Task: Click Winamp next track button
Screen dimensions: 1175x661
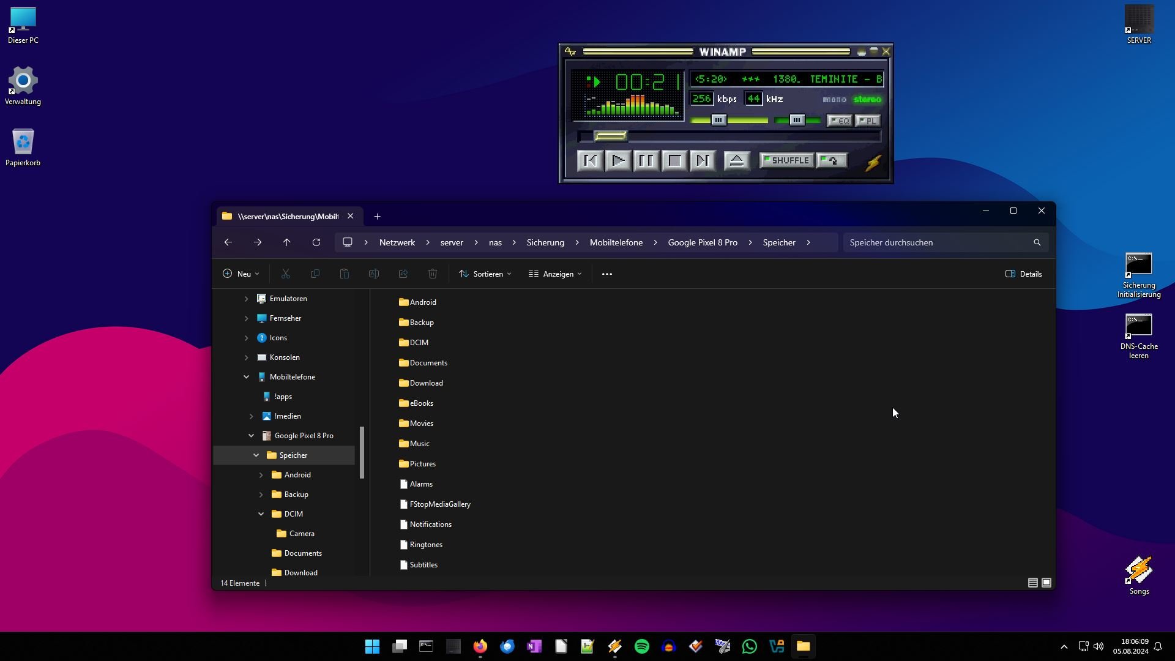Action: [703, 160]
